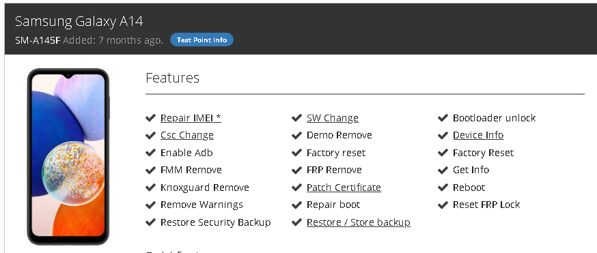Select the Enable Adb feature text

[x=186, y=153]
